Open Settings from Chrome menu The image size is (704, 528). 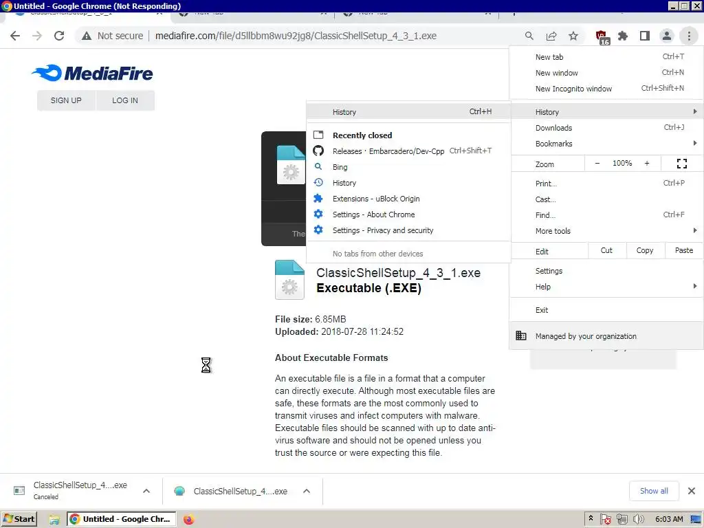click(606, 271)
